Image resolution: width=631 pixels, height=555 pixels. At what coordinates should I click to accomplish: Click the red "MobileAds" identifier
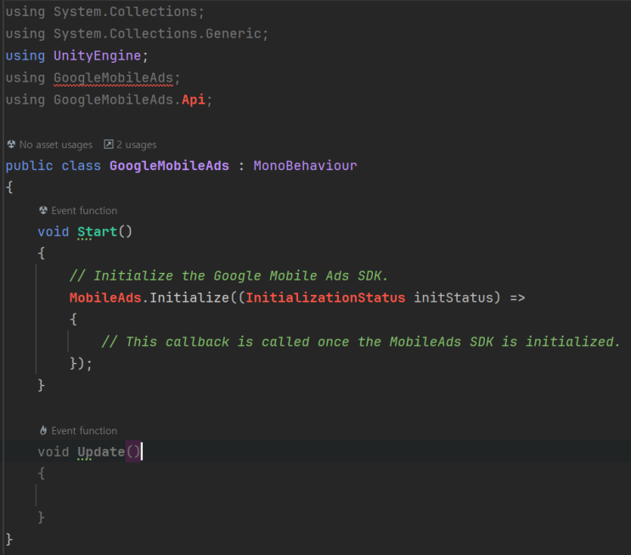[x=105, y=297]
